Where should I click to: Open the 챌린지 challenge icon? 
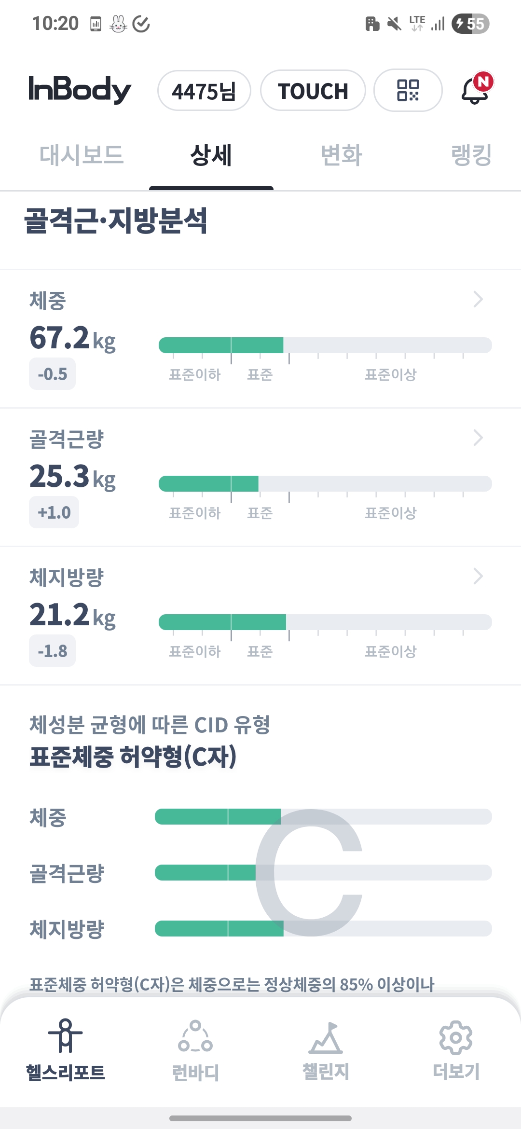[x=326, y=1037]
